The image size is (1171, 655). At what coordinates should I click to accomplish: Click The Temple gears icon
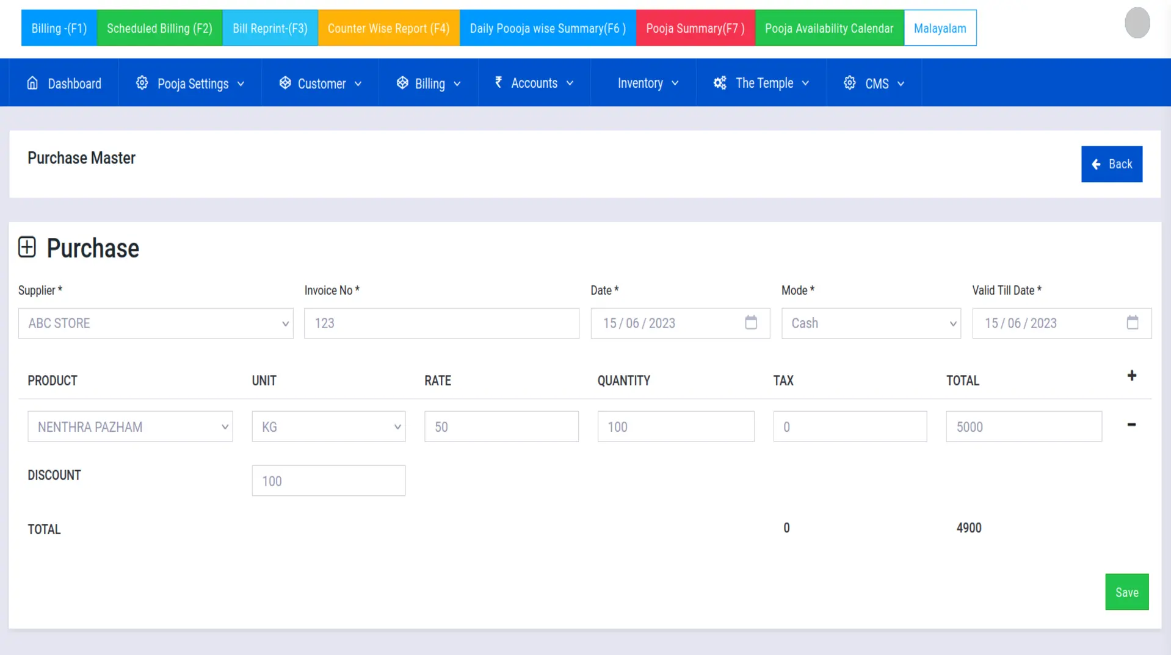720,83
